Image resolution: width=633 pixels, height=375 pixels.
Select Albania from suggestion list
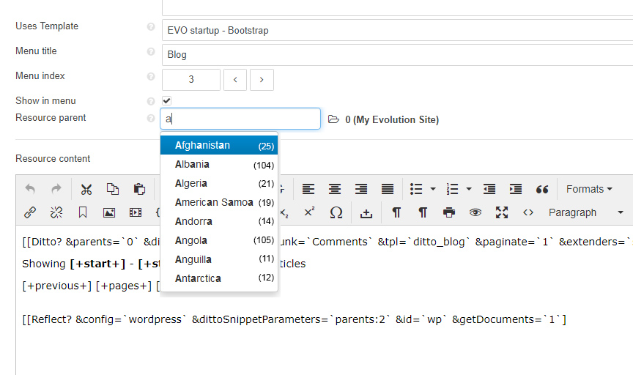[x=219, y=164]
